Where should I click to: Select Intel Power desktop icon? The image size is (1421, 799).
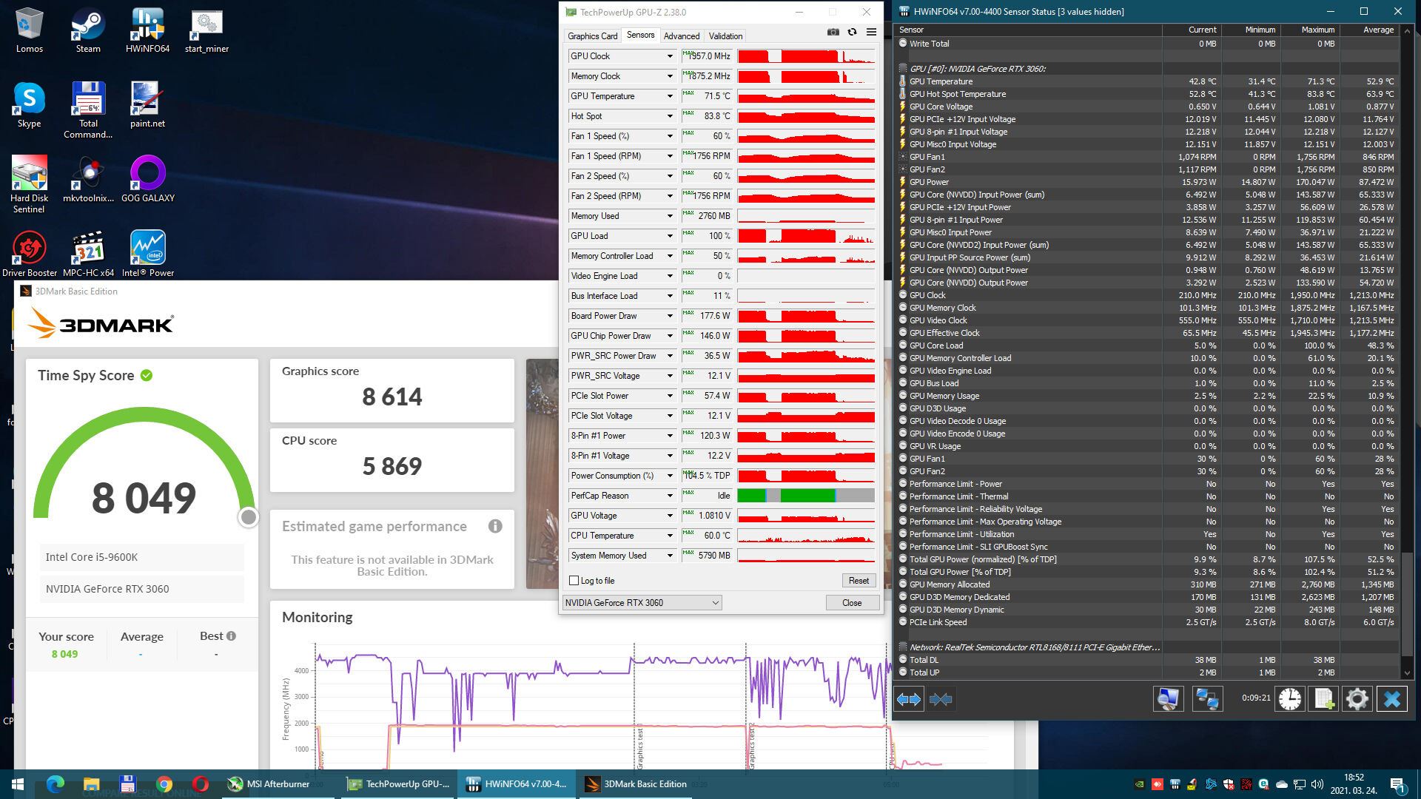(x=147, y=254)
